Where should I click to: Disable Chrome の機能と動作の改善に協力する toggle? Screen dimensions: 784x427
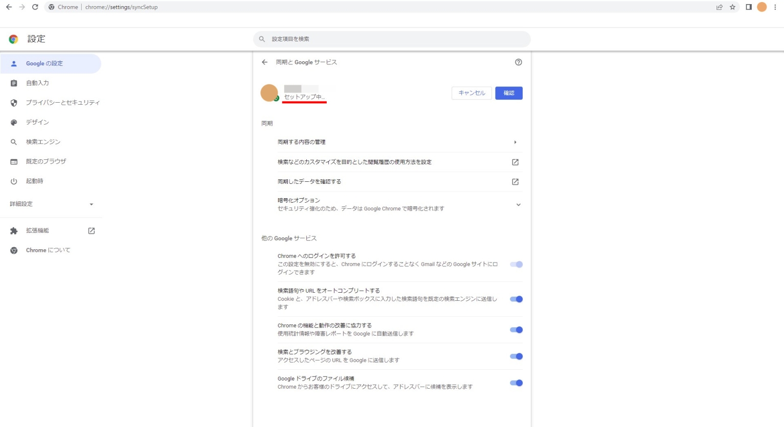[x=516, y=330]
